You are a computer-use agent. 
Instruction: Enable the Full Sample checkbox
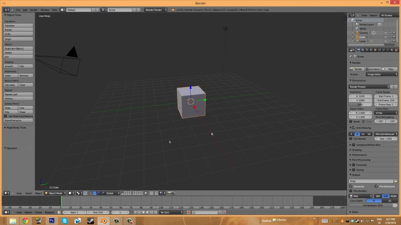(351, 139)
